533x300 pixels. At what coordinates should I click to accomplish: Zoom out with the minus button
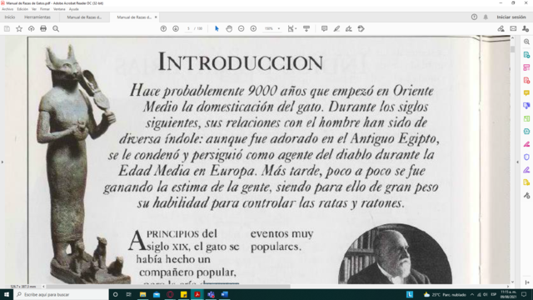coord(241,29)
